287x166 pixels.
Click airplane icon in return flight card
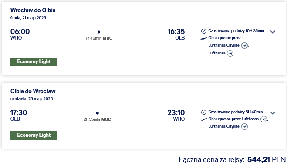(203, 119)
